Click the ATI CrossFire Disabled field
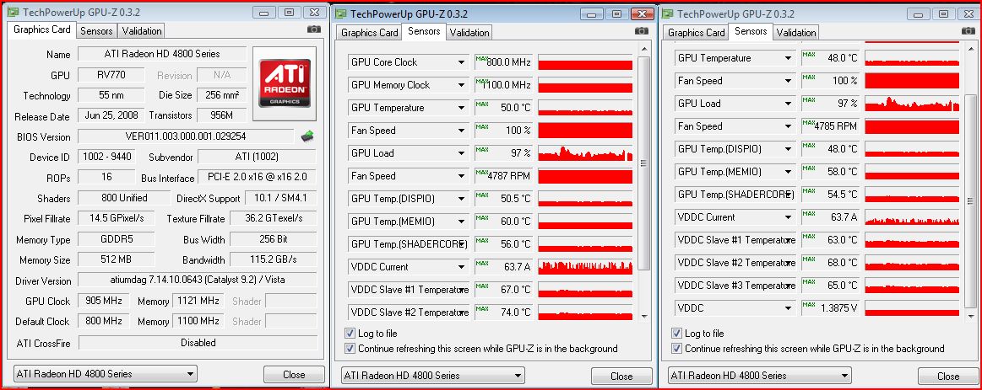The height and width of the screenshot is (390, 982). pos(198,343)
